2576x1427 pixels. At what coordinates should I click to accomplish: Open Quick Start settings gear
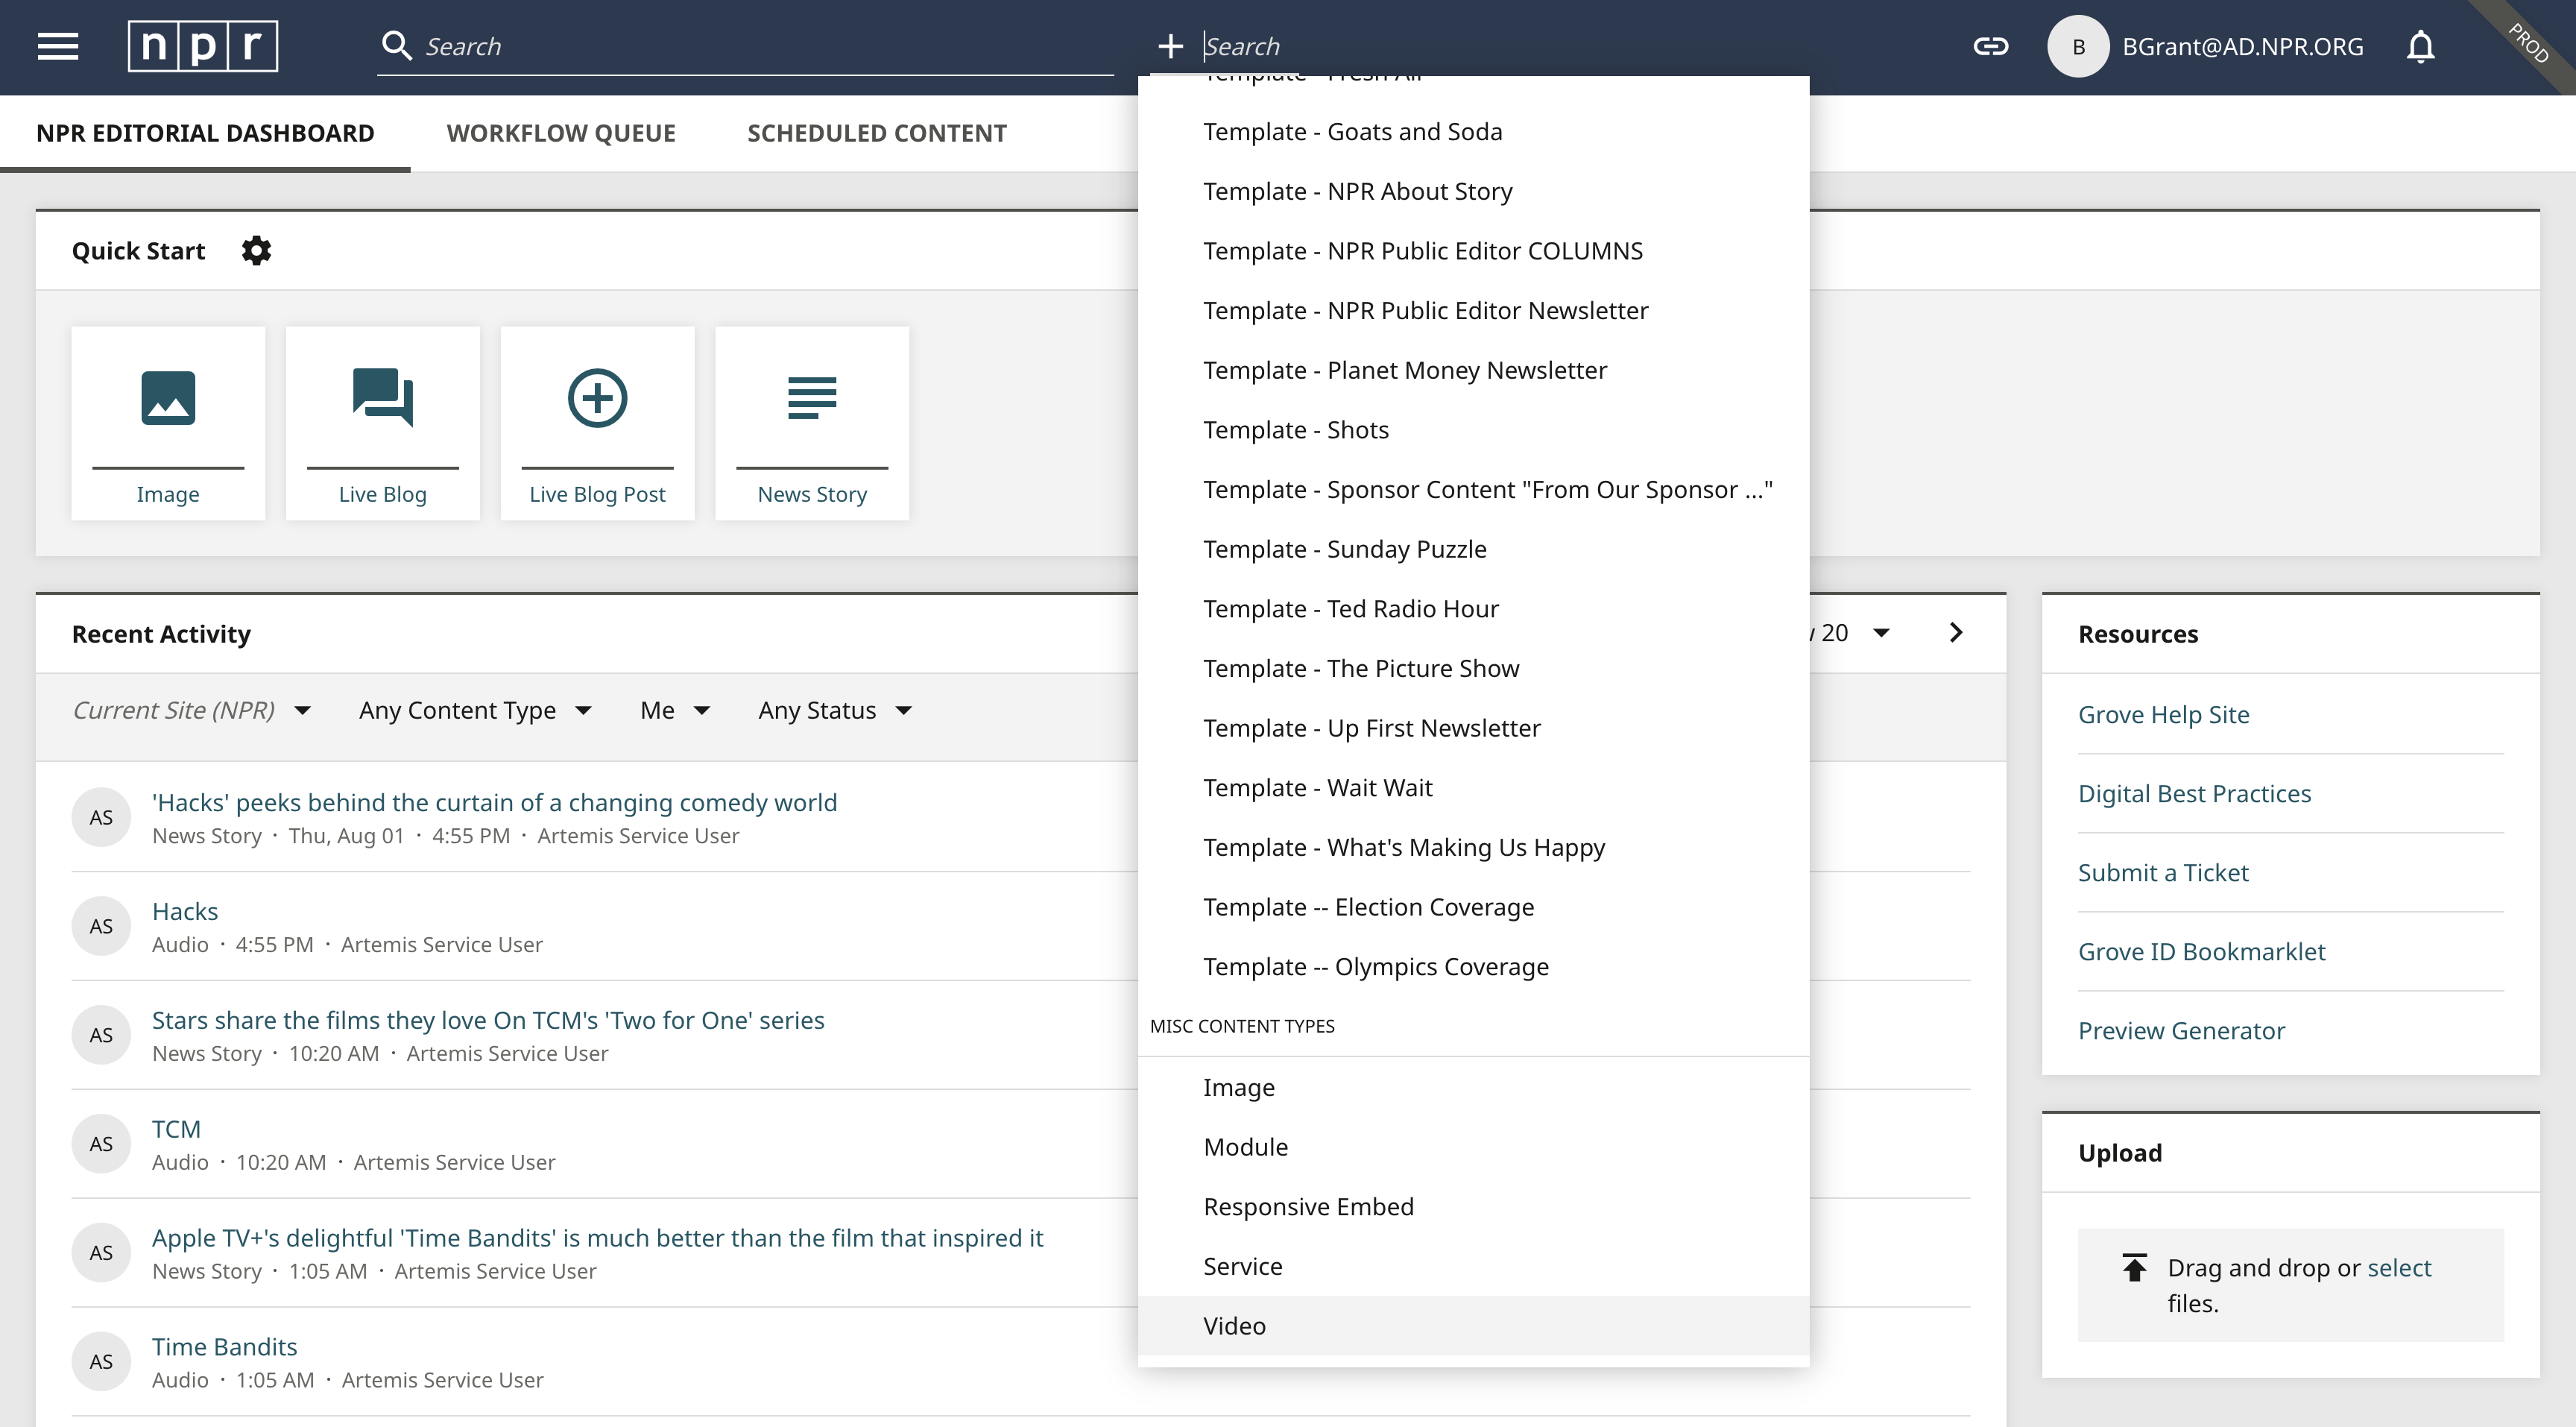pos(256,250)
